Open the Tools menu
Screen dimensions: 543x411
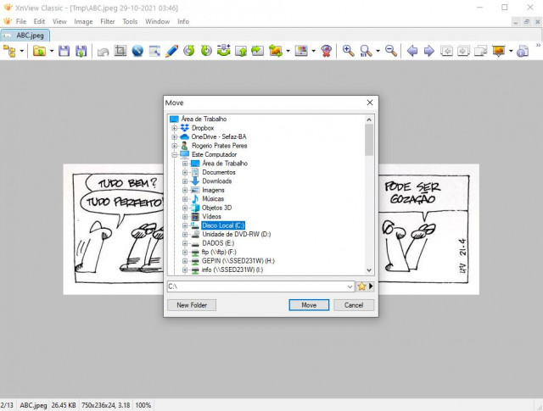(x=130, y=21)
